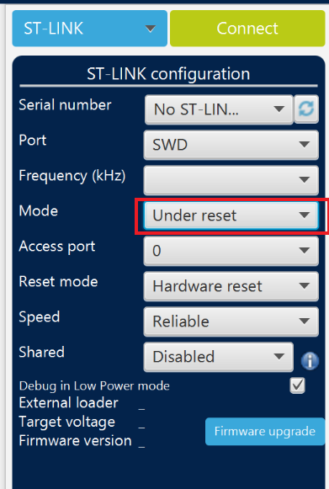329x489 pixels.
Task: Click the arrow on the Port combo box
Action: [x=304, y=145]
